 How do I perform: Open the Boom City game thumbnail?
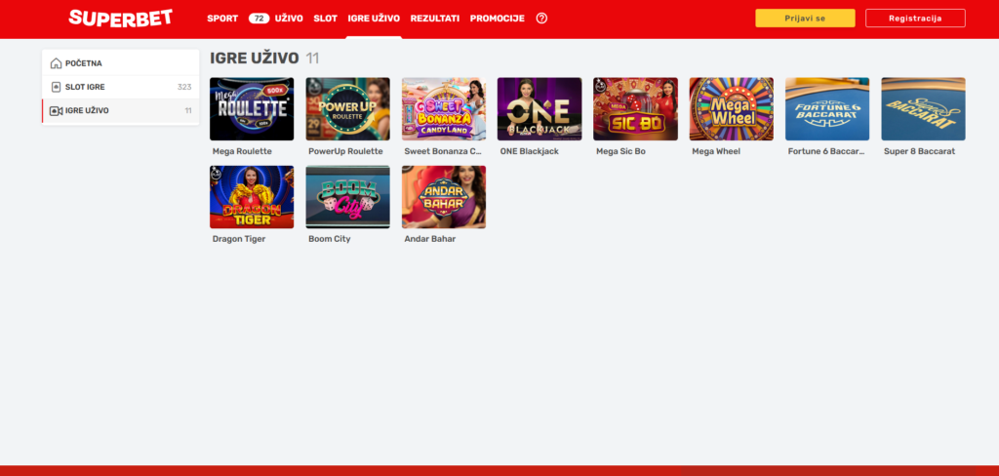point(348,197)
